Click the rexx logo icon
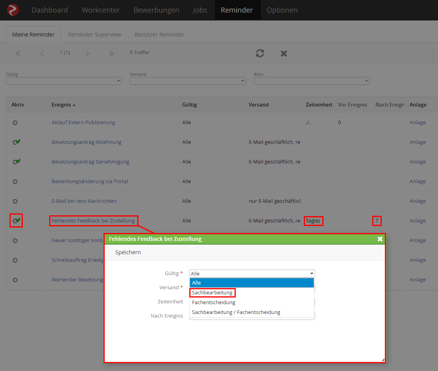The image size is (438, 371). (13, 10)
